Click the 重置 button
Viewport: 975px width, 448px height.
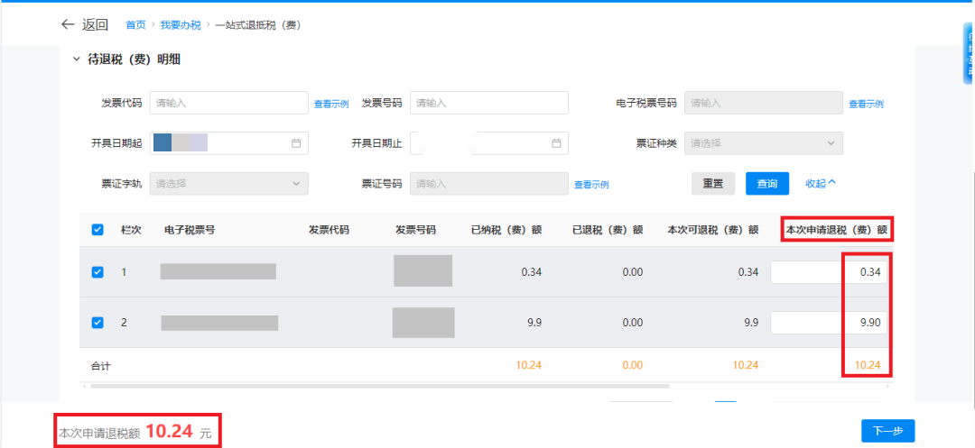713,184
